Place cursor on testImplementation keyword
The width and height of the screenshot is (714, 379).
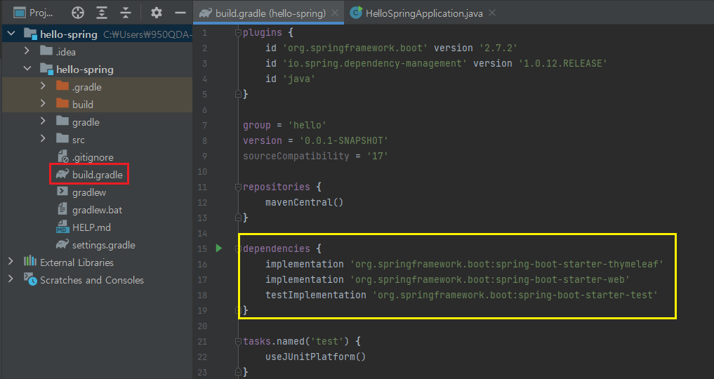tap(315, 295)
